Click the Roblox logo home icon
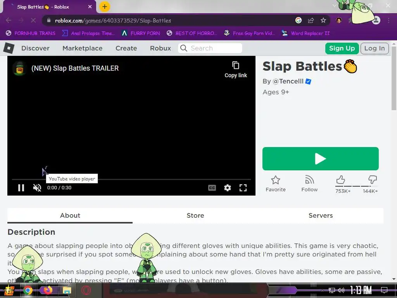Screen dimensions: 397x298 coord(9,48)
